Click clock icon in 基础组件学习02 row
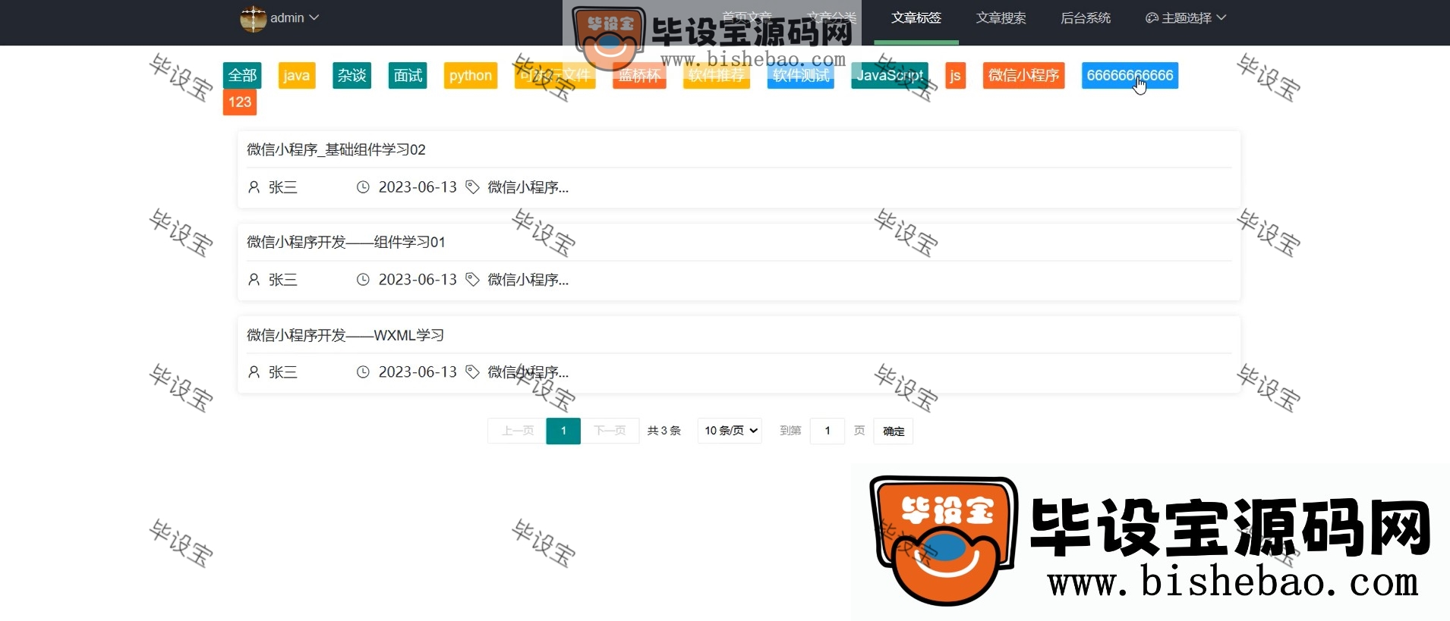The width and height of the screenshot is (1450, 621). click(x=363, y=187)
